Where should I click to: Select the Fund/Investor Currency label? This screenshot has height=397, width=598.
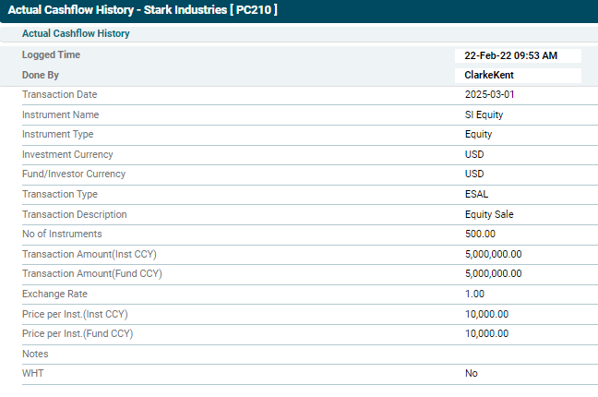(x=73, y=174)
